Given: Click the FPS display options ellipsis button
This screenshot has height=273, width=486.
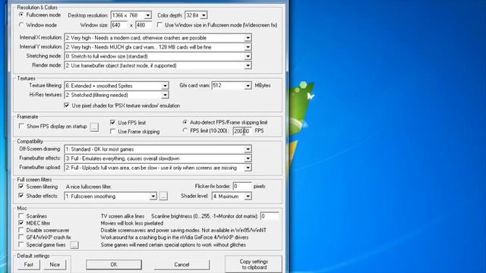Looking at the screenshot, I should (94, 127).
